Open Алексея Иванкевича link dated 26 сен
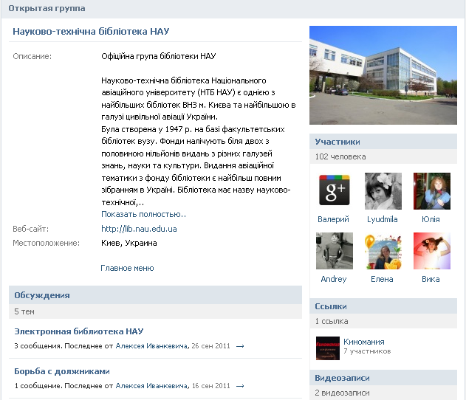Viewport: 466px width, 400px height. click(x=151, y=346)
